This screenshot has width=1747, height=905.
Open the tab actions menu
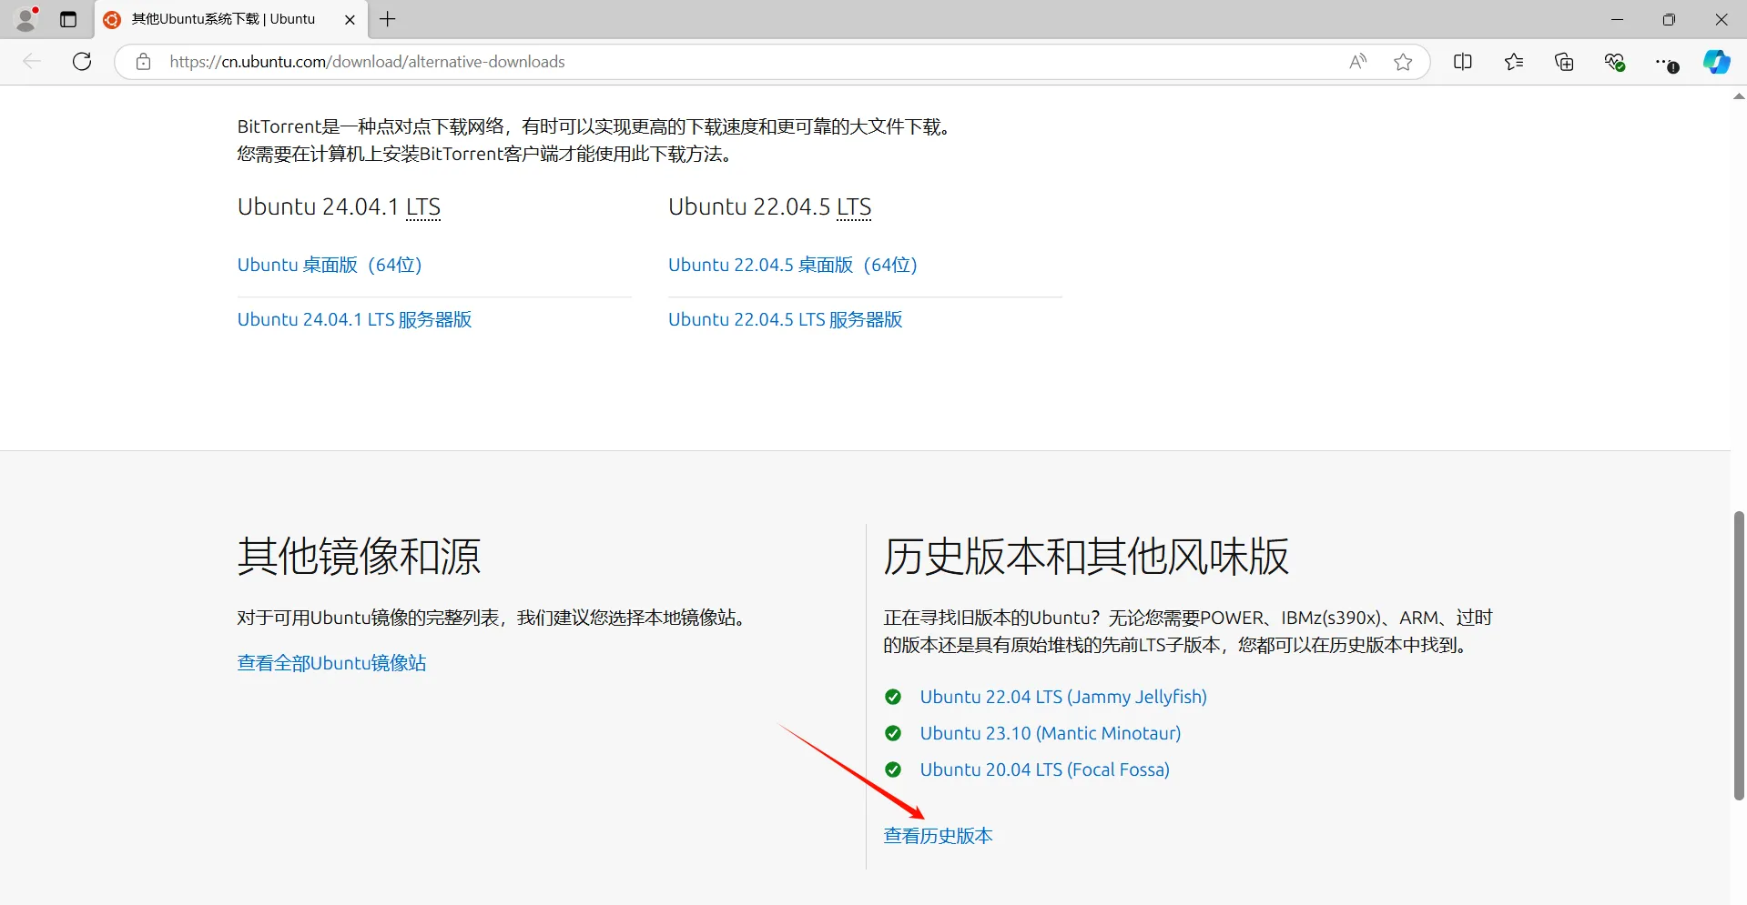67,18
